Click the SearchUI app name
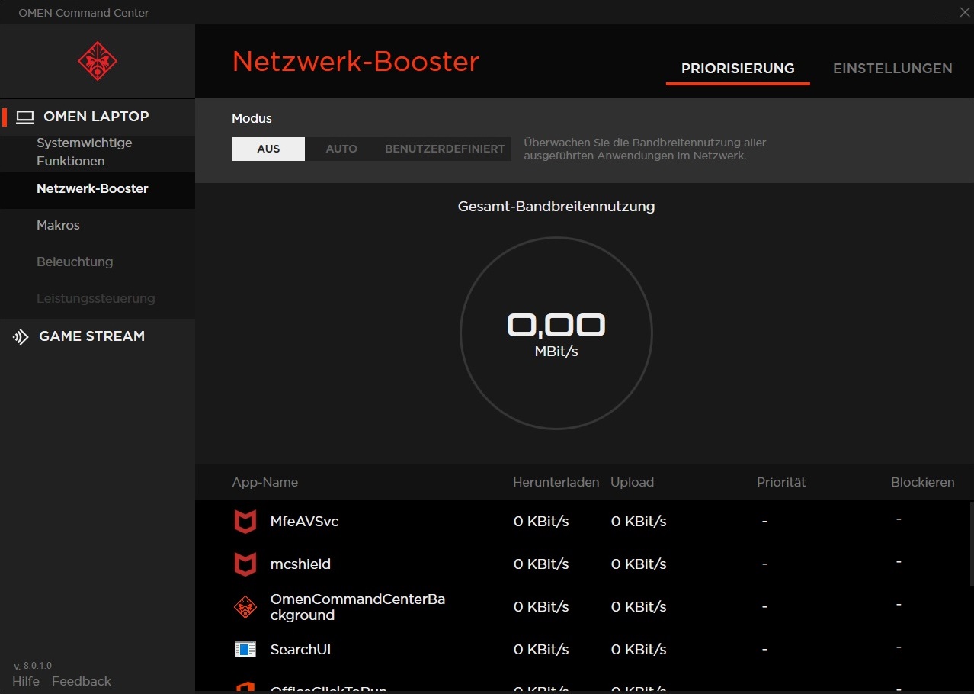The width and height of the screenshot is (974, 694). [x=300, y=650]
